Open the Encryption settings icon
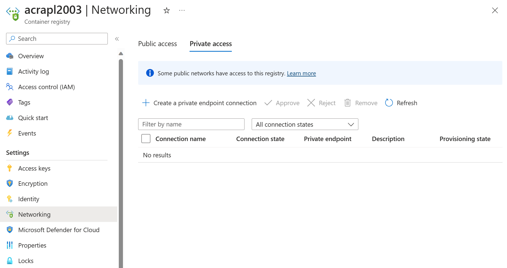This screenshot has width=507, height=268. tap(10, 183)
